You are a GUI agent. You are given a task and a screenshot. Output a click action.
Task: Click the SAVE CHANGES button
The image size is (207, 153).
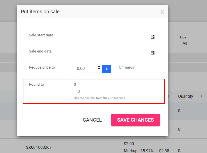tap(136, 120)
